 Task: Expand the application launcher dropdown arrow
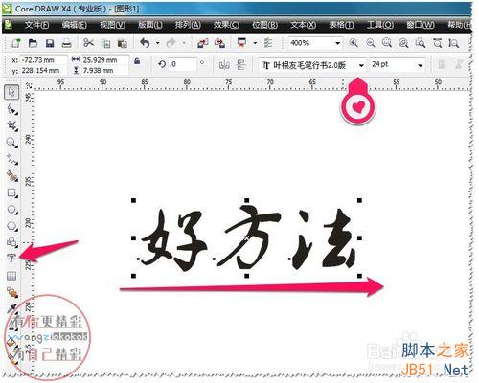(255, 43)
